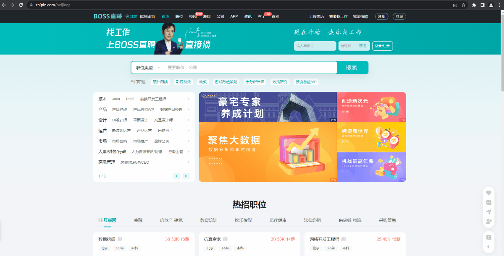
Task: Expand the 产品 category row arrow
Action: (189, 110)
